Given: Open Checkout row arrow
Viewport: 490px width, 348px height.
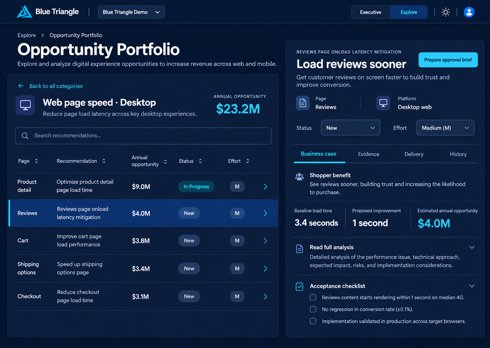Looking at the screenshot, I should (265, 297).
